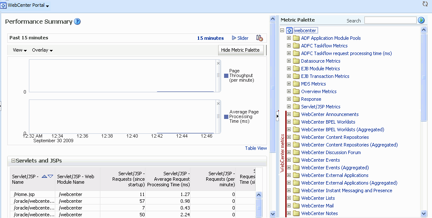Click Hide Metric Palette button
Image resolution: width=432 pixels, height=218 pixels.
(240, 50)
